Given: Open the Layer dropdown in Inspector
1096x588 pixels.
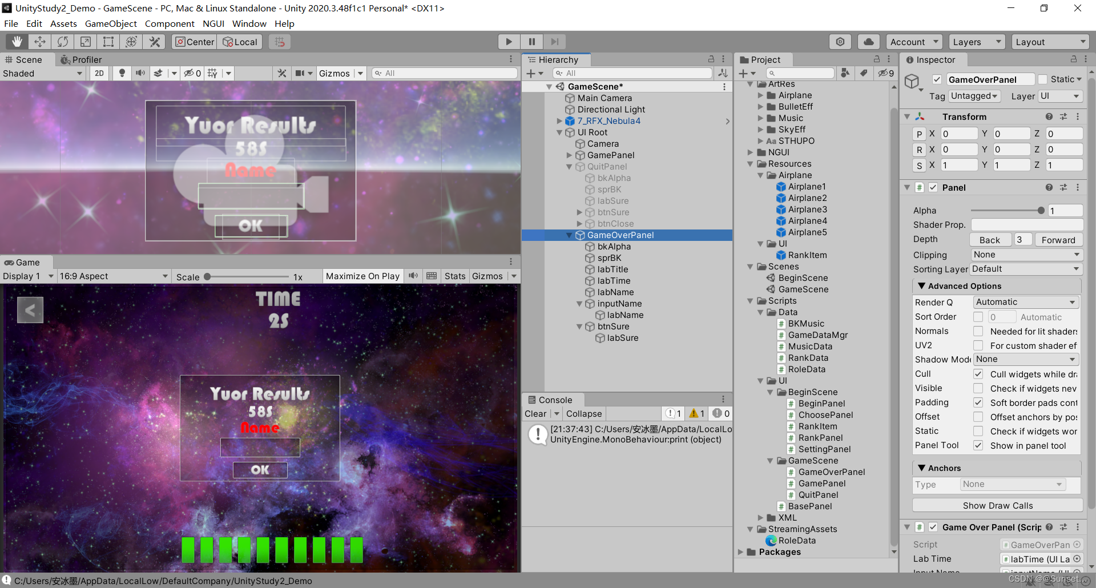Looking at the screenshot, I should click(x=1059, y=96).
